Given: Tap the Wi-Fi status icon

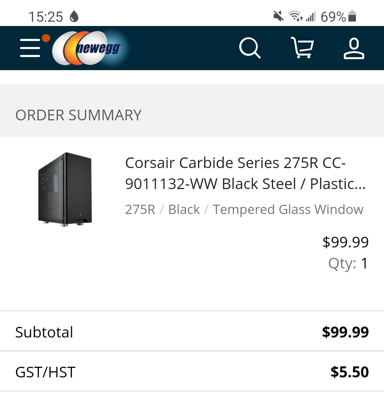Looking at the screenshot, I should coord(295,16).
